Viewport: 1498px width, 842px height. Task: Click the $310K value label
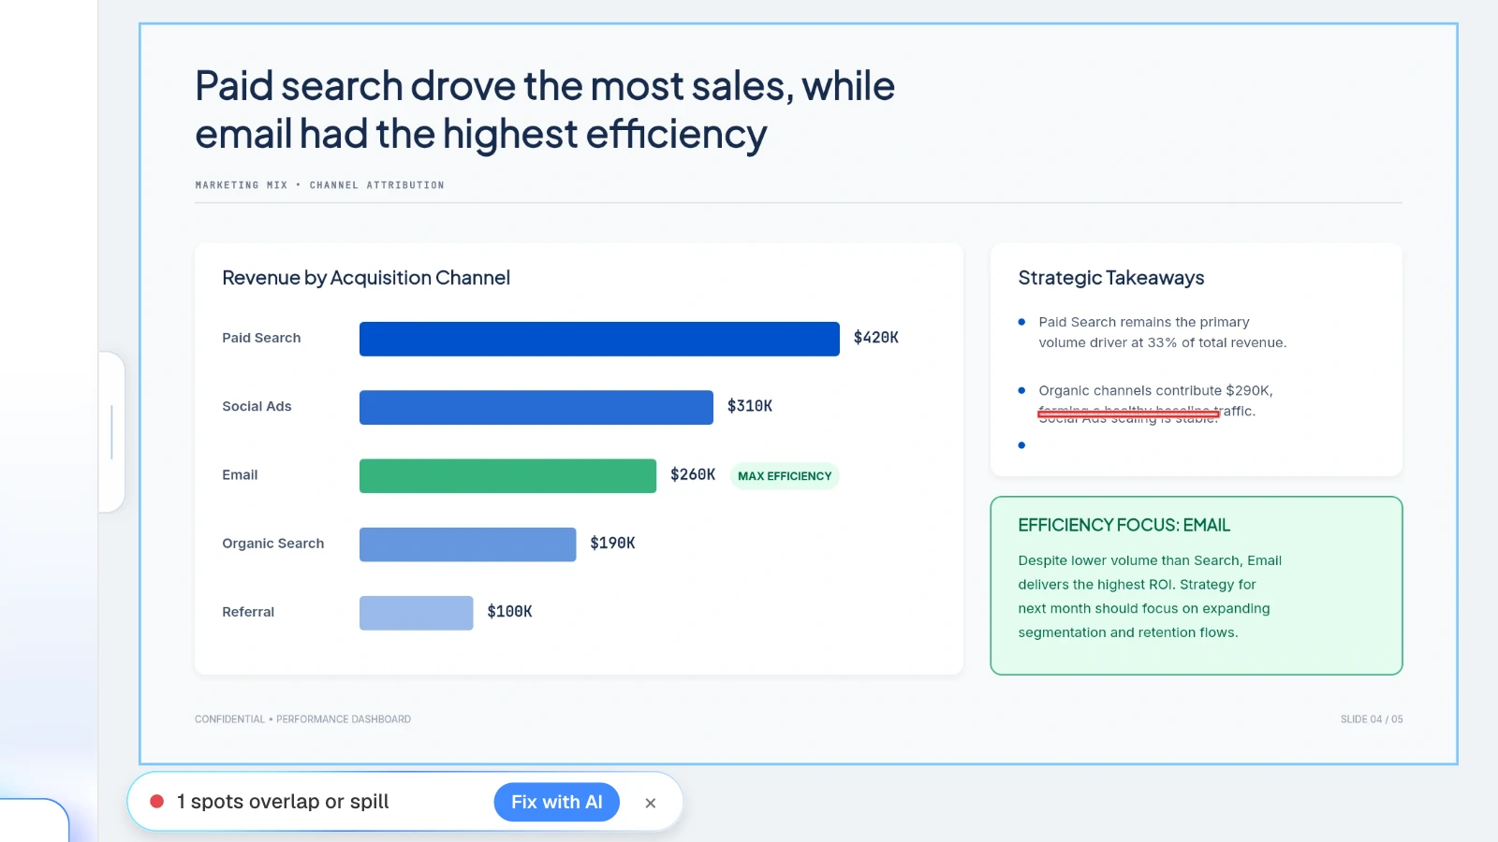point(750,406)
